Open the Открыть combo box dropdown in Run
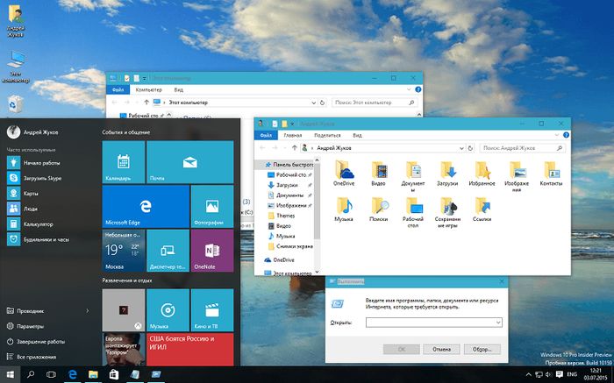 (497, 323)
